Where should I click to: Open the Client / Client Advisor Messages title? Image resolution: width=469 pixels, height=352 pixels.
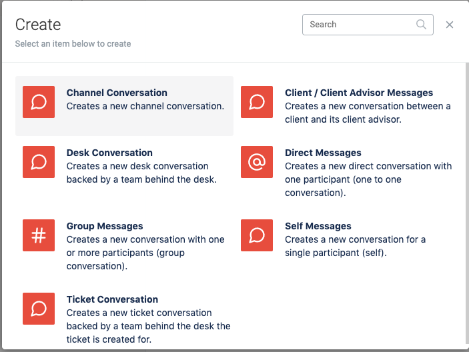(359, 93)
